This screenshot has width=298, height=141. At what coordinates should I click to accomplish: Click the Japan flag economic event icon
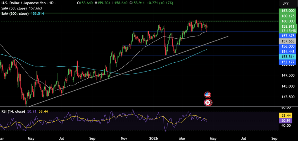coord(208,103)
